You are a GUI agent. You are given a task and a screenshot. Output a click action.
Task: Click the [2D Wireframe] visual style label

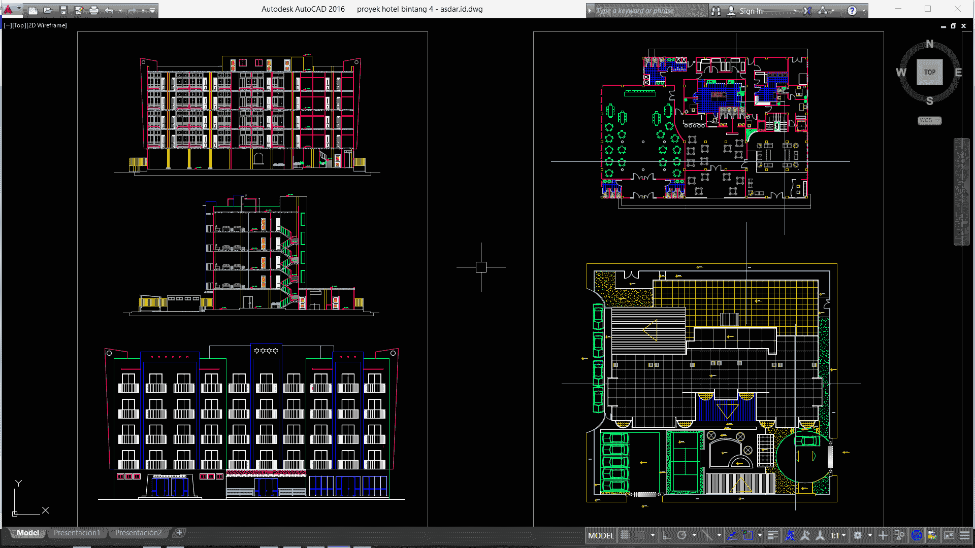click(47, 25)
